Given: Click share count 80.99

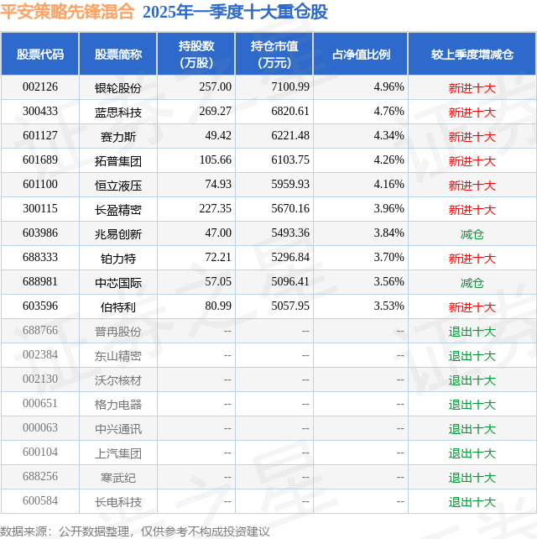Looking at the screenshot, I should point(218,306).
